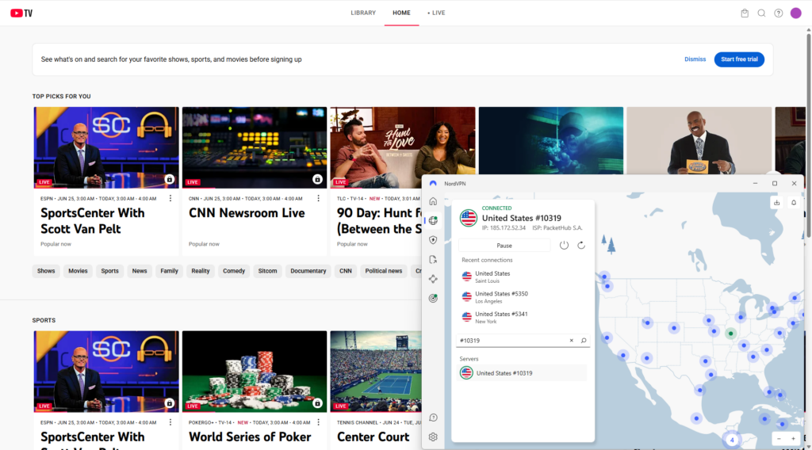Screen dimensions: 812x450
Task: Open the top SportsCenter with Scott Van Pelt thumbnail
Action: [x=106, y=147]
